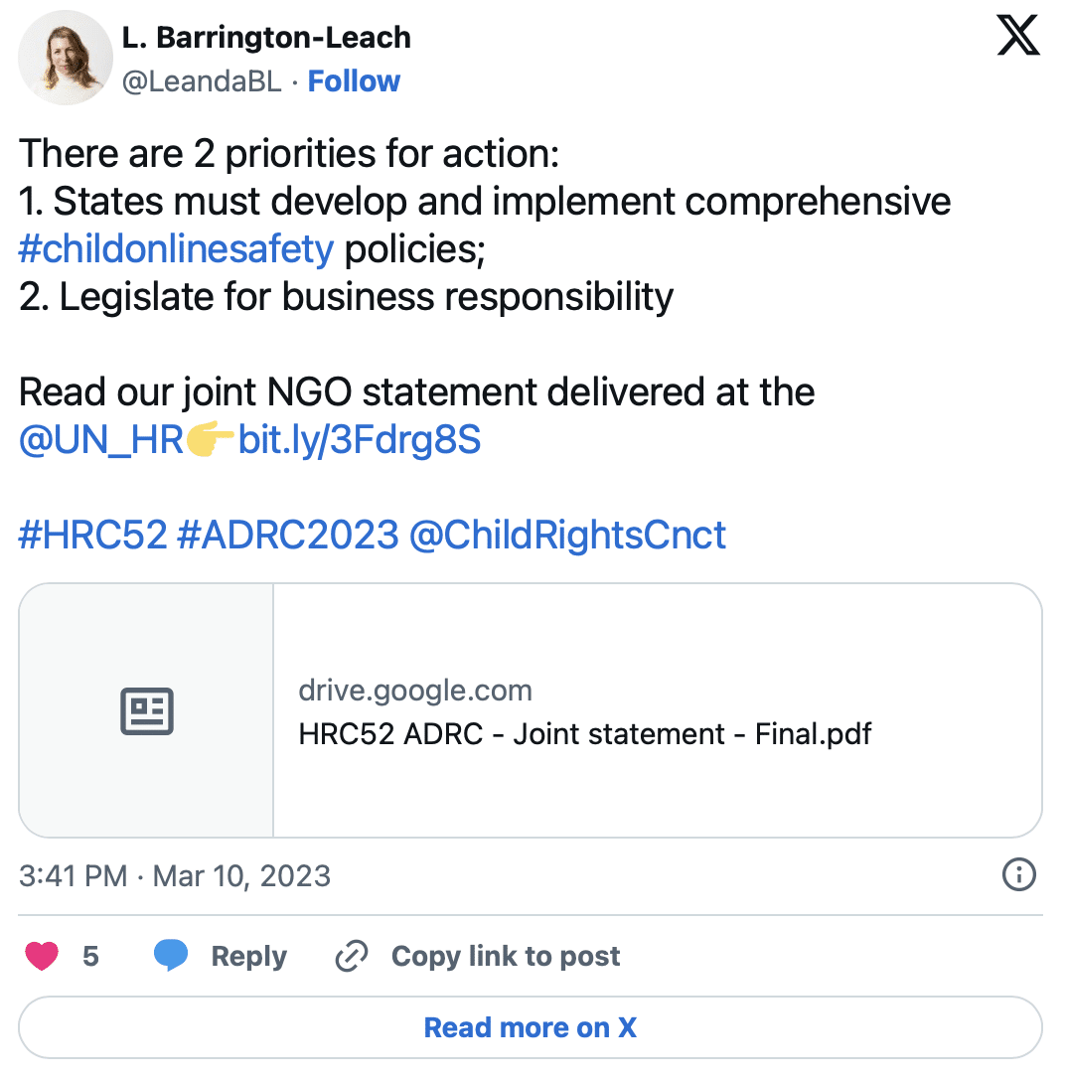
Task: Open L. Barrington-Leach profile picture
Action: pos(66,58)
